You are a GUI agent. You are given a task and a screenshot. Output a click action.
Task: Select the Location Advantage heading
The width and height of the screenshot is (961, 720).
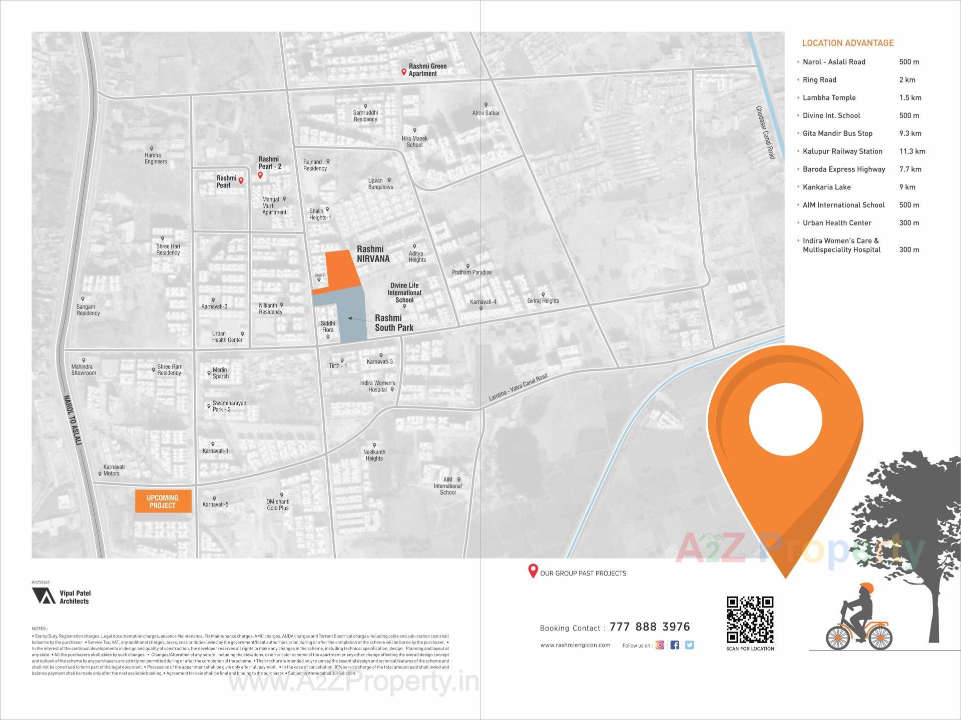848,43
